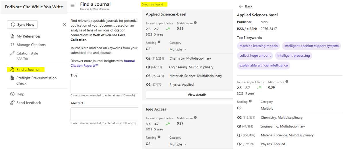Click Physics, Applied in results card
The height and width of the screenshot is (149, 343).
click(x=182, y=85)
